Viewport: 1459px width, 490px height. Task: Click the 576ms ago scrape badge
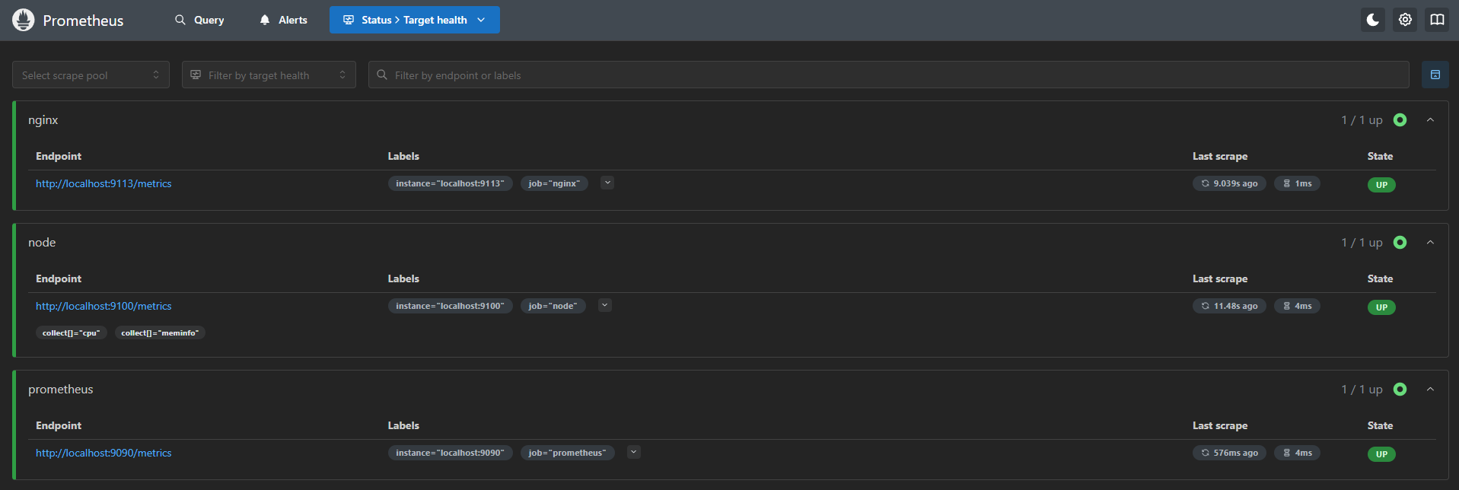[x=1229, y=453]
